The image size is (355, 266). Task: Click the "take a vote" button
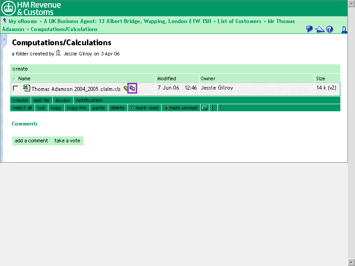[67, 141]
